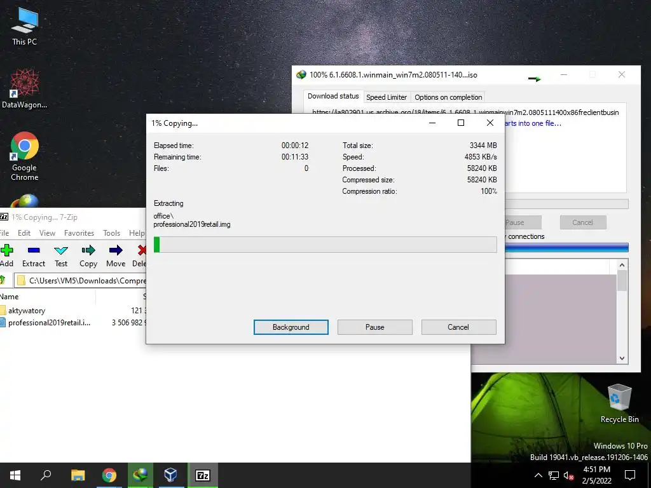The height and width of the screenshot is (488, 651).
Task: Click the download manager title bar globe icon
Action: tap(301, 75)
